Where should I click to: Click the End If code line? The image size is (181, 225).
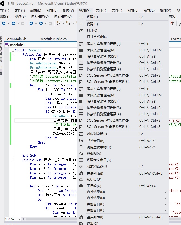pyautogui.click(x=51, y=138)
